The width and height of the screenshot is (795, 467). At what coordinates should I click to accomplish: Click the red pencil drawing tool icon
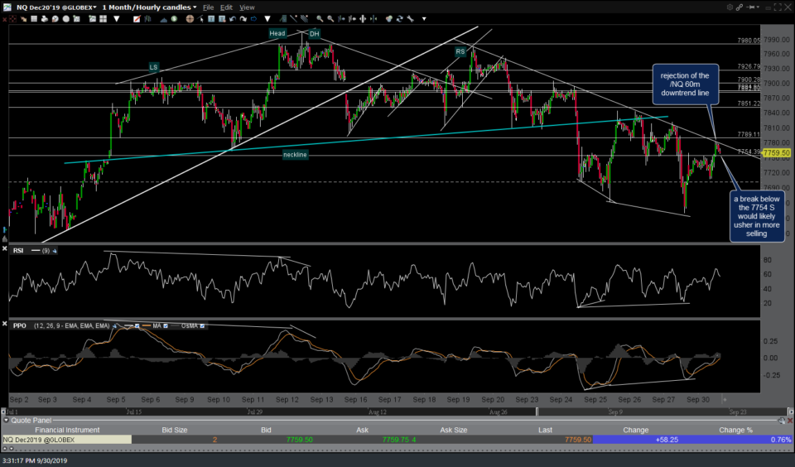click(137, 19)
